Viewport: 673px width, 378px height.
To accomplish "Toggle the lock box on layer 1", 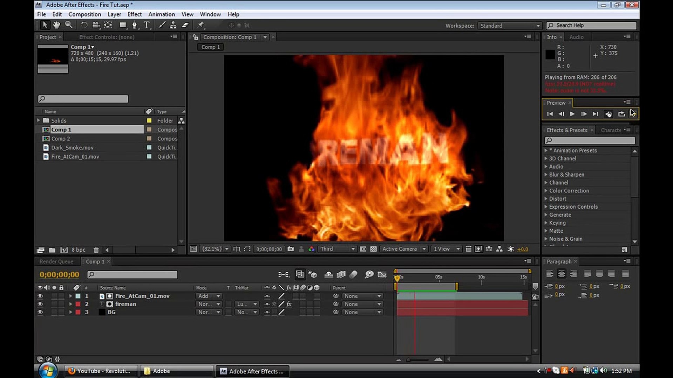I will [x=61, y=296].
